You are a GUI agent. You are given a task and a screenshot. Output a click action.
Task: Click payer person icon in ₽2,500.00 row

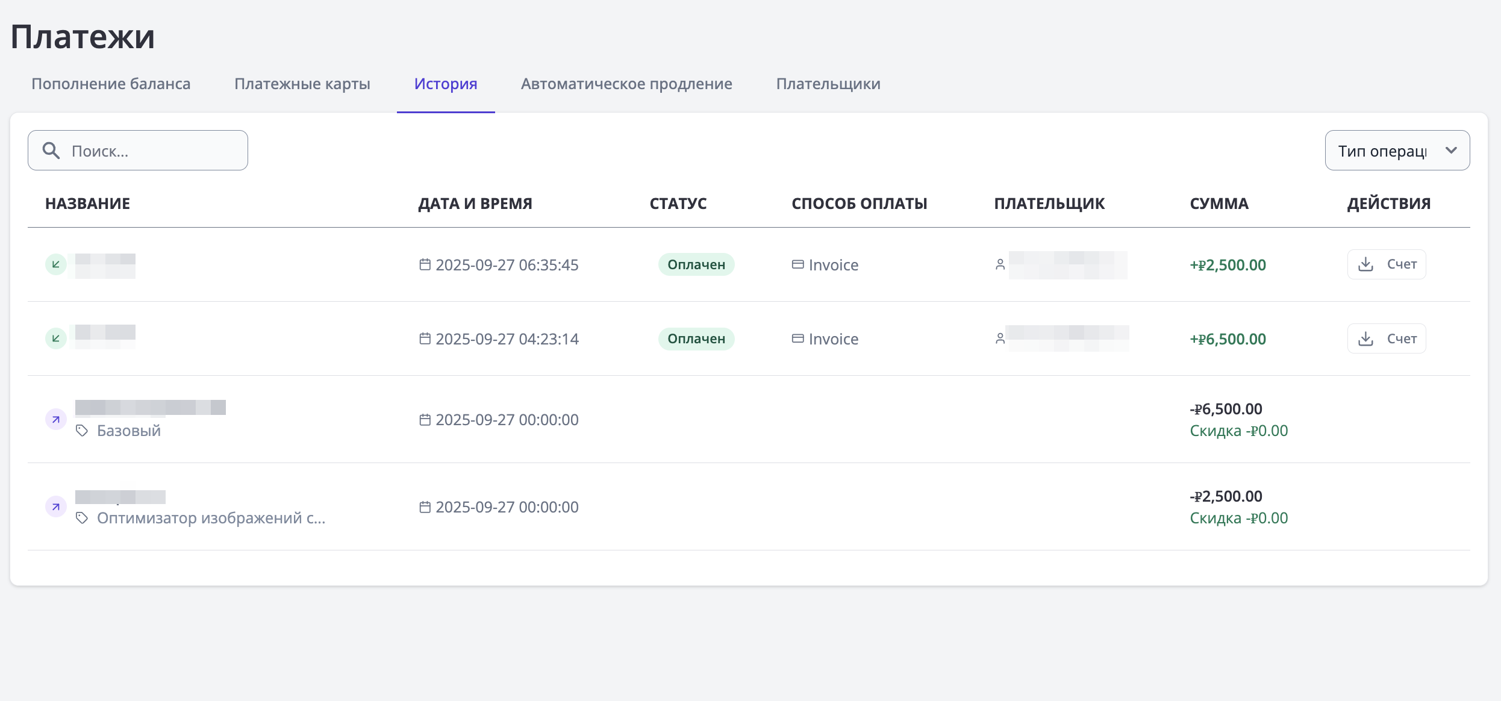click(x=1000, y=264)
